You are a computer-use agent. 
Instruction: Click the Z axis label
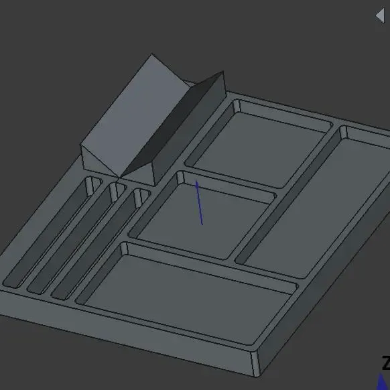(x=386, y=363)
